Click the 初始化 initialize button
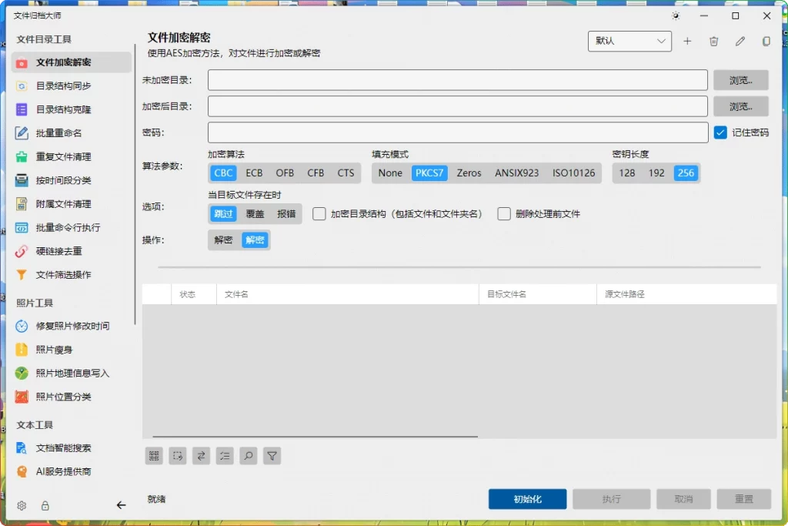The width and height of the screenshot is (788, 526). (x=526, y=498)
